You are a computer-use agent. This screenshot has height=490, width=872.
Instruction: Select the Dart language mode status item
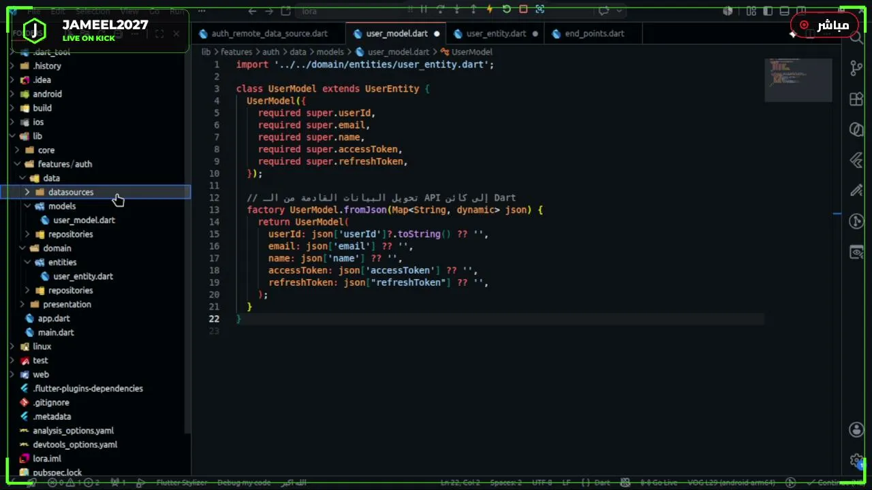coord(602,483)
